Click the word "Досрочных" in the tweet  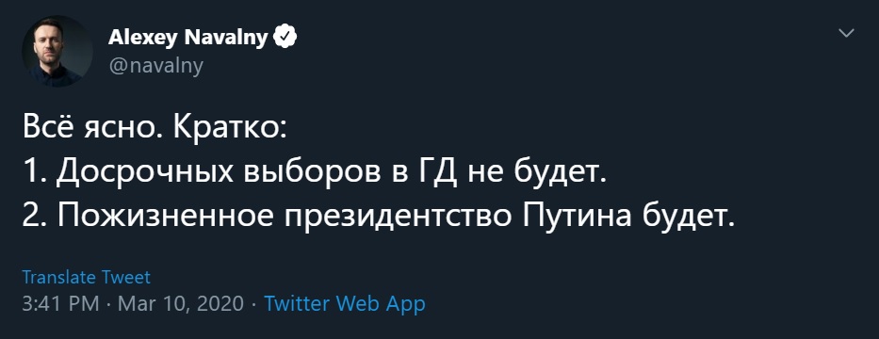(x=145, y=173)
